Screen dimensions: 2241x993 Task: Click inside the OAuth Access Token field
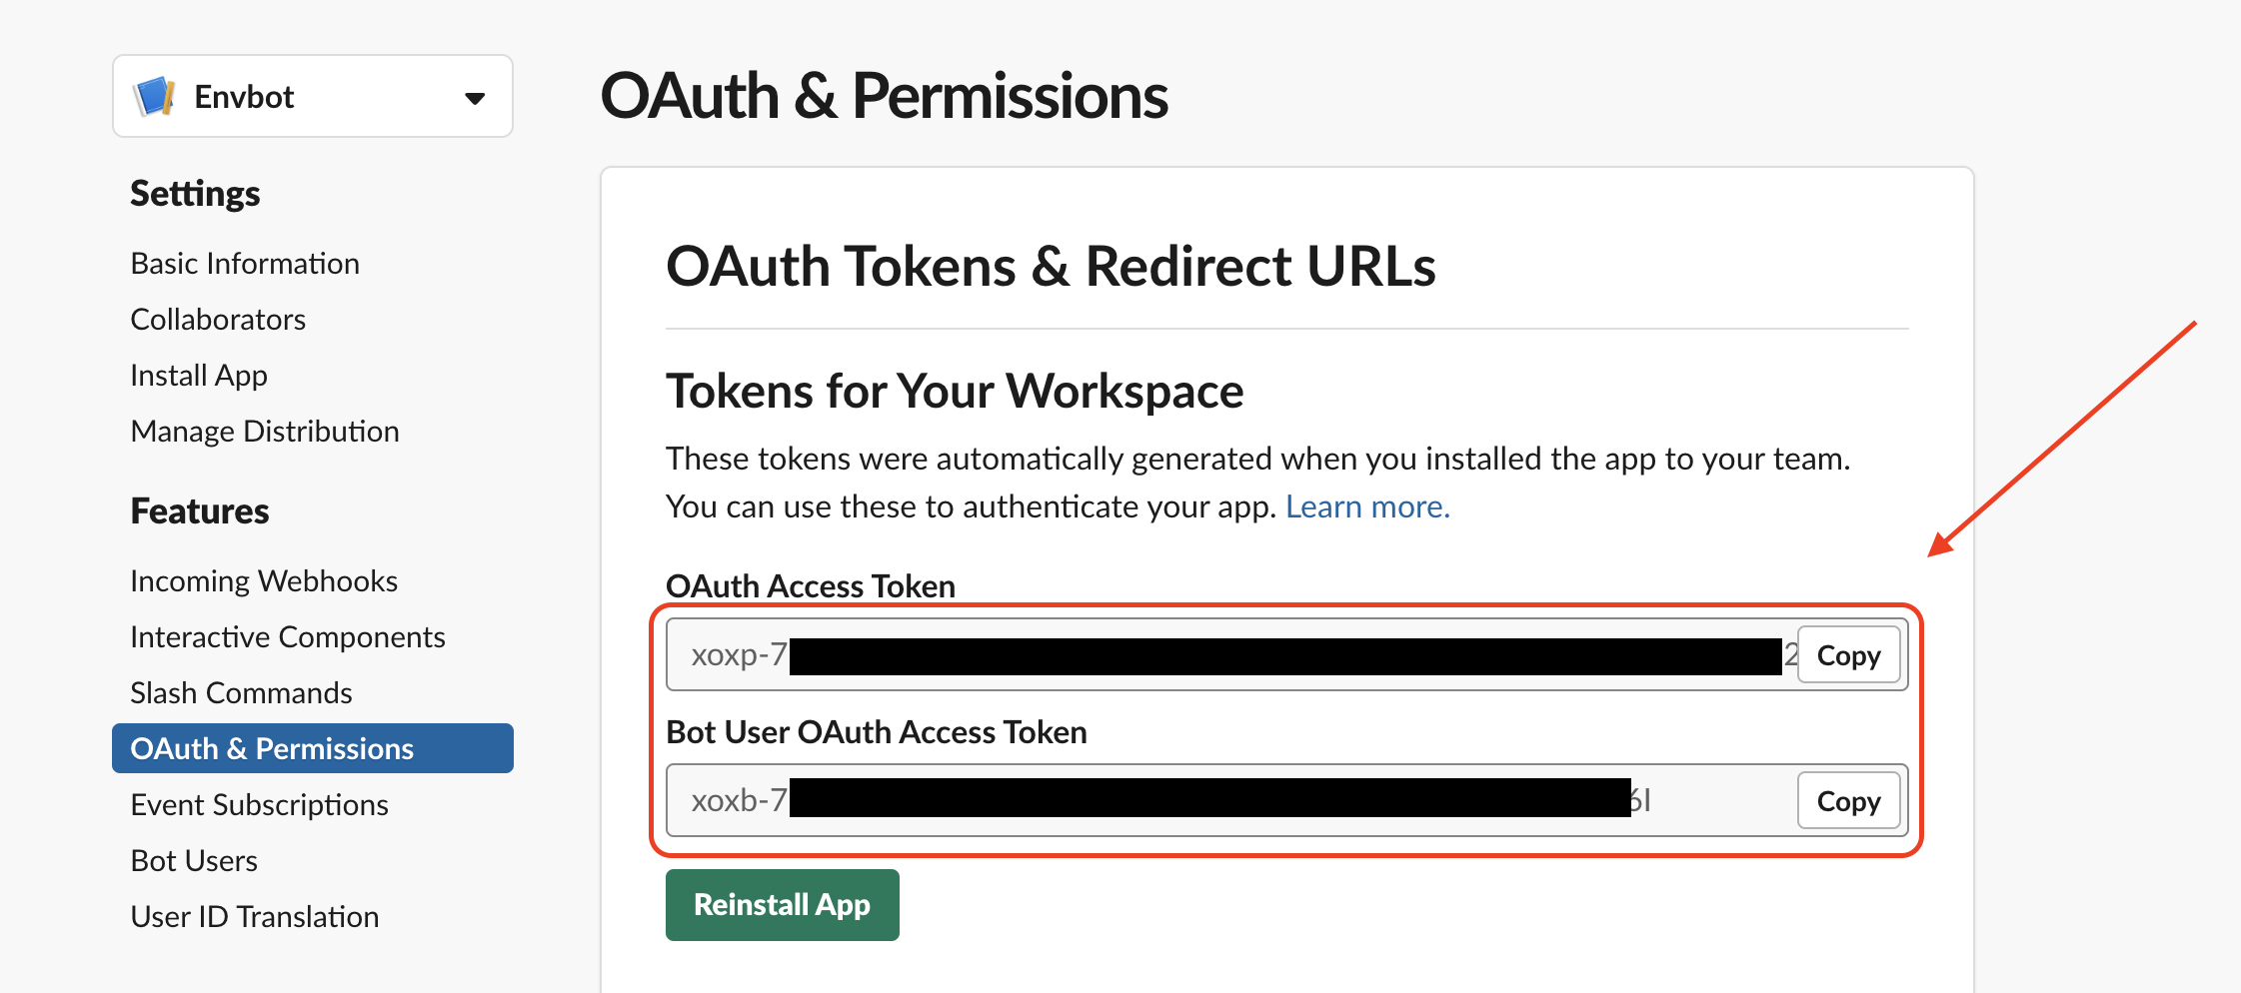coord(1229,655)
